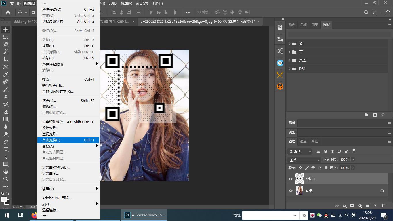Screen dimensions: 393x221
Task: Switch to the 通道 tab
Action: coord(303,141)
